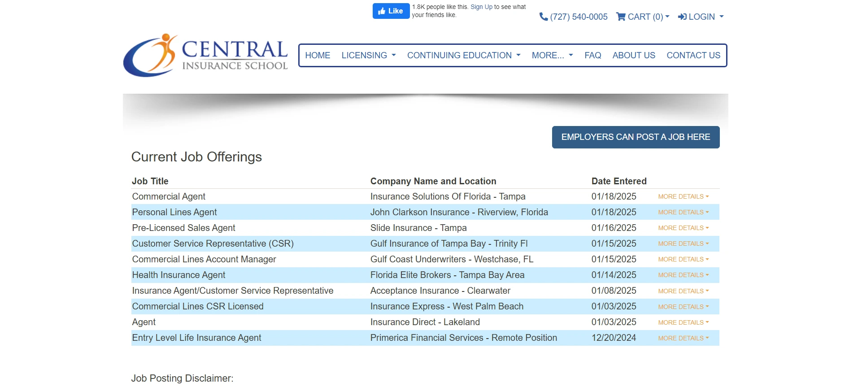Click the Commercial Agent job title
This screenshot has width=849, height=387.
[169, 196]
